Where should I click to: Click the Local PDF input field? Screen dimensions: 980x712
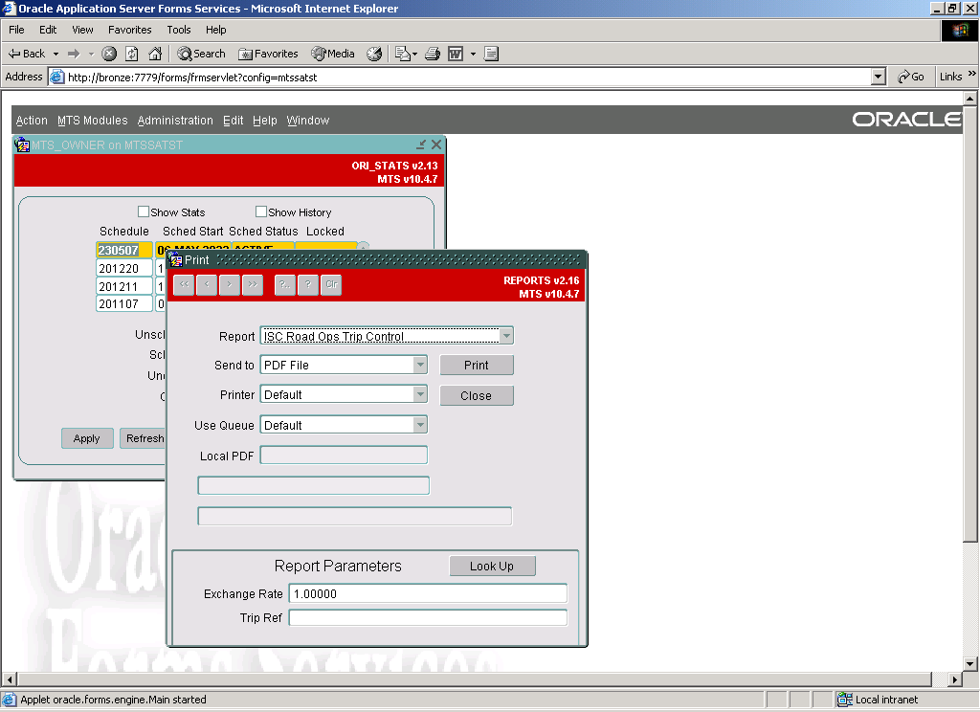pyautogui.click(x=344, y=456)
